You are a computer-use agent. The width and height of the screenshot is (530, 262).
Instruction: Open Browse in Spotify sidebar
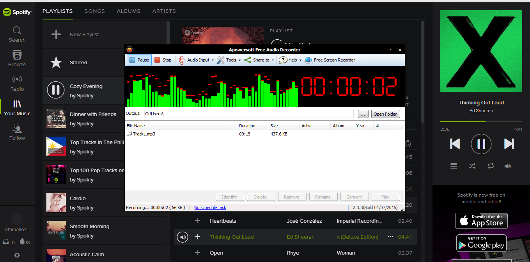point(17,59)
